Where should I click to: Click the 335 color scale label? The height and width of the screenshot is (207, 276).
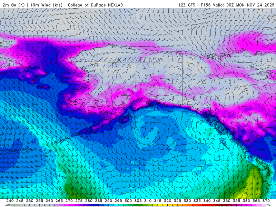tap(197, 201)
